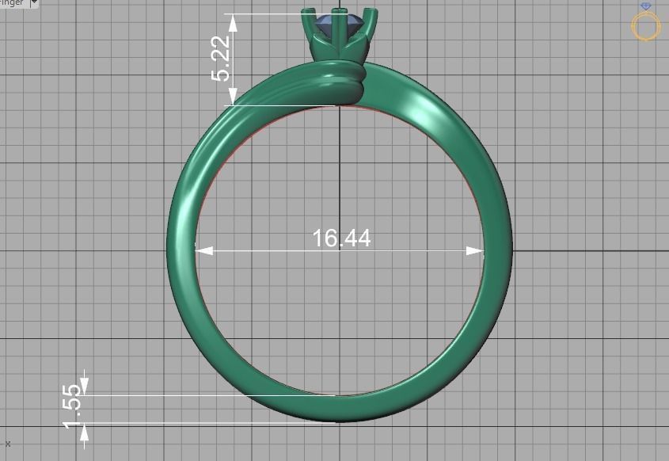Select the 1.55 shank thickness dimension
This screenshot has height=461, width=669.
pos(71,406)
